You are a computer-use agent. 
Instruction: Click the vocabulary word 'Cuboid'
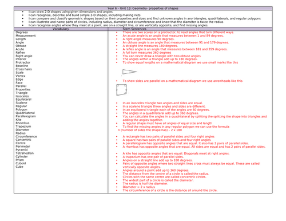[21, 163]
